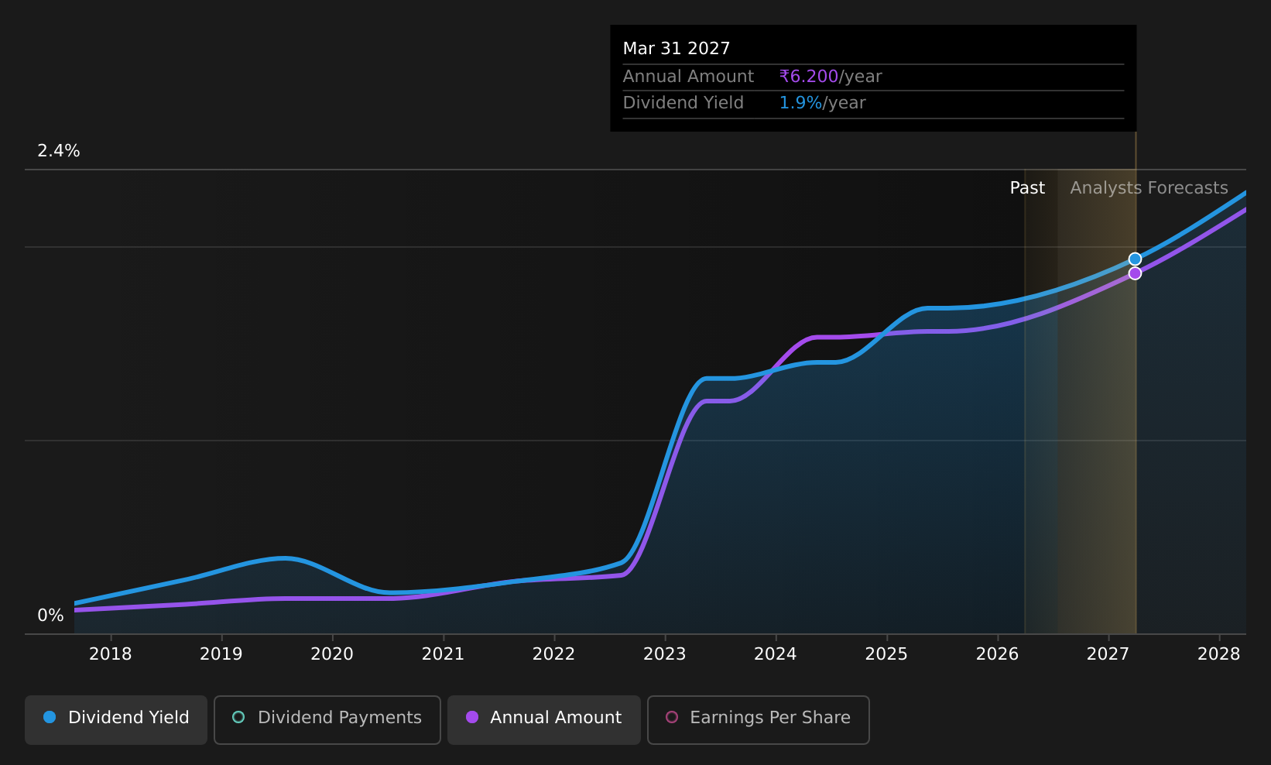Toggle the Dividend Yield series
This screenshot has height=765, width=1271.
116,719
